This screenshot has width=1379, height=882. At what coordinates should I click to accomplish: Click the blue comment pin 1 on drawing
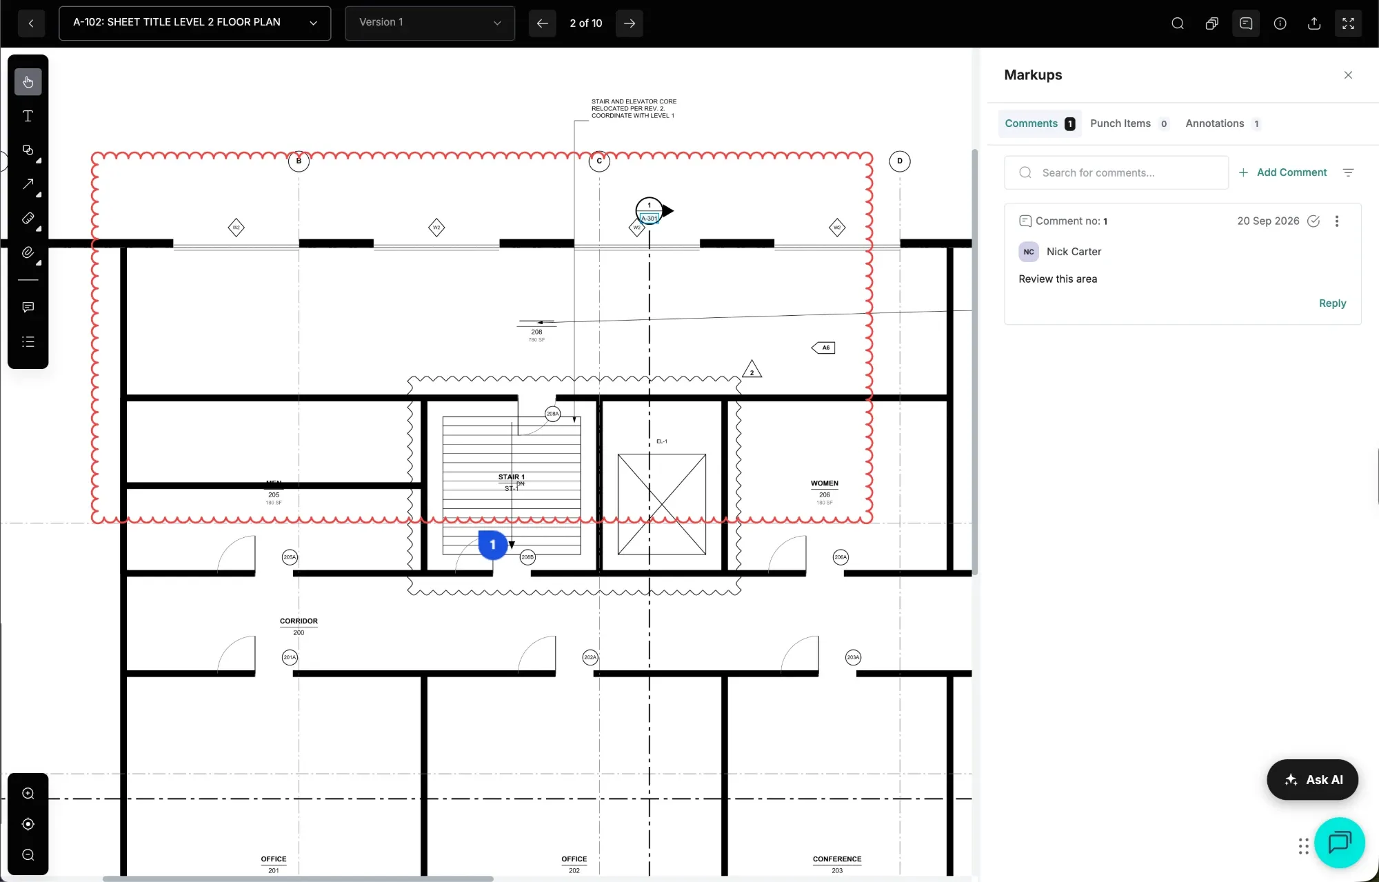493,545
